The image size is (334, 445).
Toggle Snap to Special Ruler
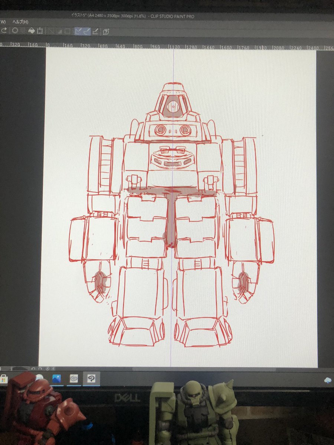(87, 31)
